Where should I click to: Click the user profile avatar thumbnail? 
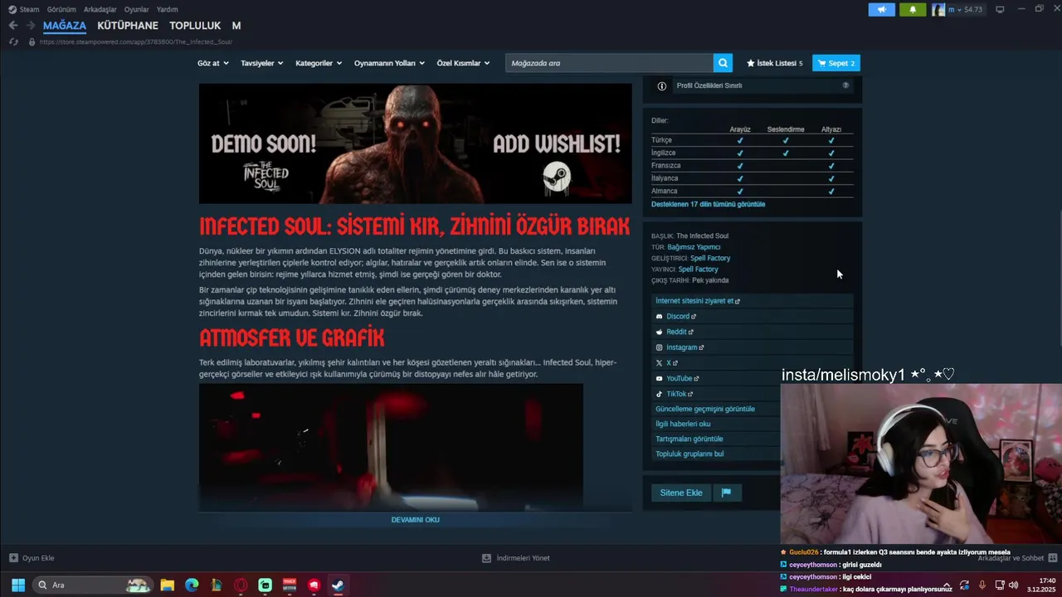point(938,10)
